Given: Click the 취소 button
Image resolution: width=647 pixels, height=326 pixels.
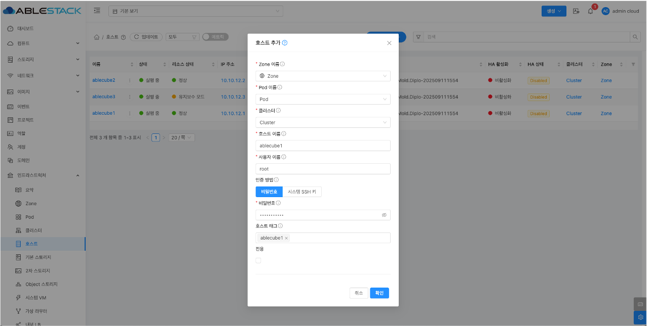Looking at the screenshot, I should point(359,293).
